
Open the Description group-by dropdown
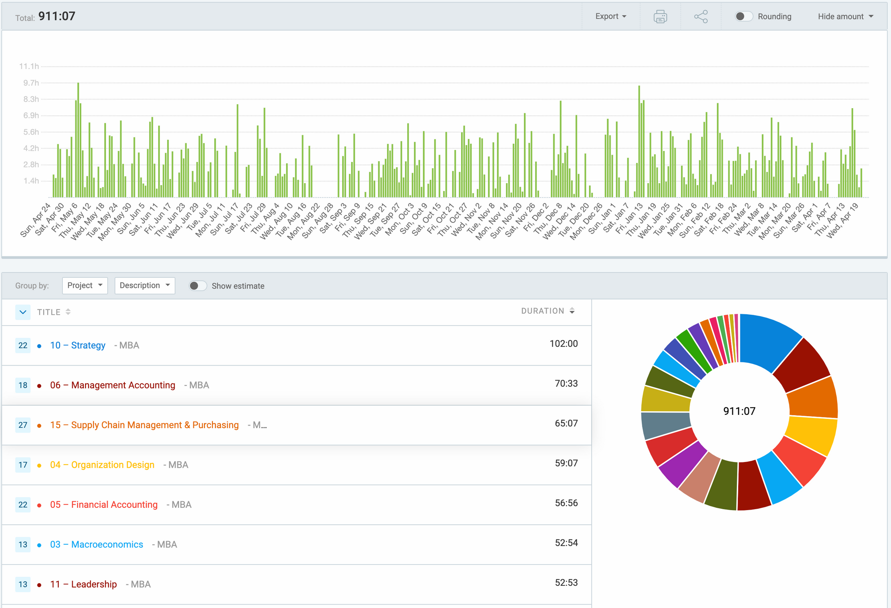click(144, 285)
